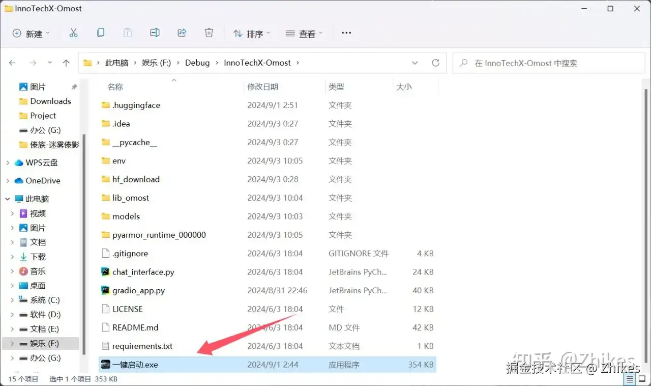Image resolution: width=651 pixels, height=386 pixels.
Task: Open recent locations chevron
Action: pos(50,63)
